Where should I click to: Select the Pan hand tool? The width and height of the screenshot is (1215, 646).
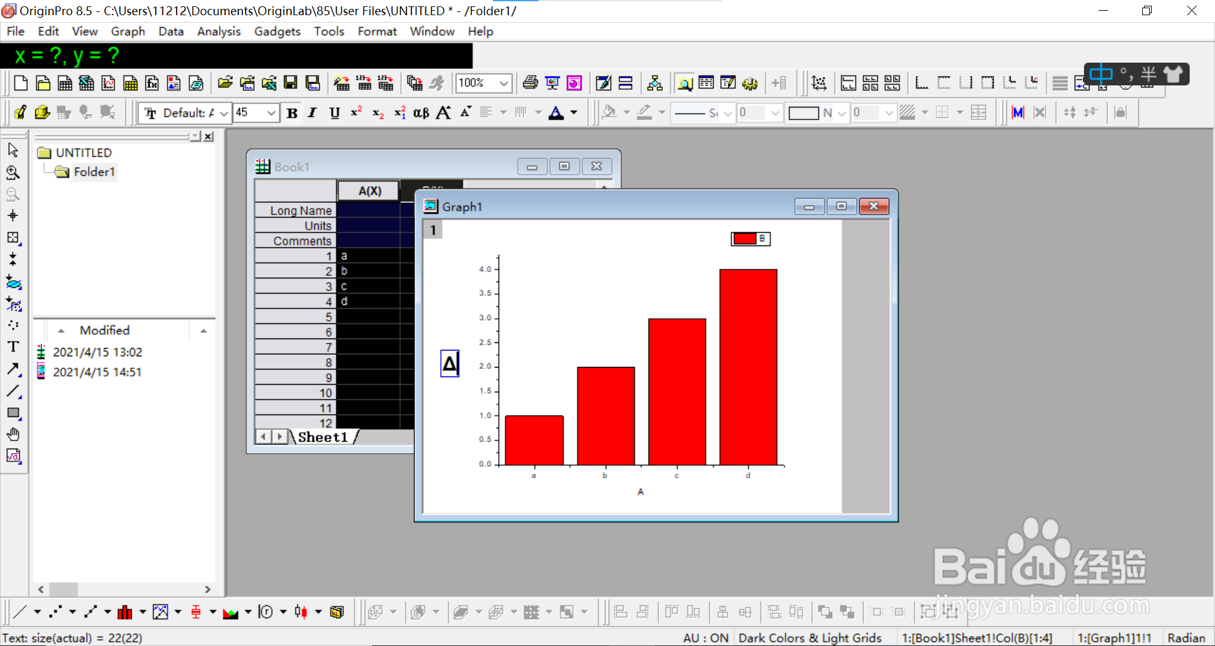tap(13, 434)
